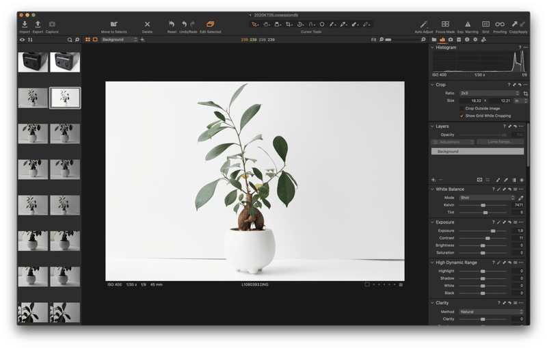Select the first thumbnail in browser
The width and height of the screenshot is (547, 348).
point(33,62)
